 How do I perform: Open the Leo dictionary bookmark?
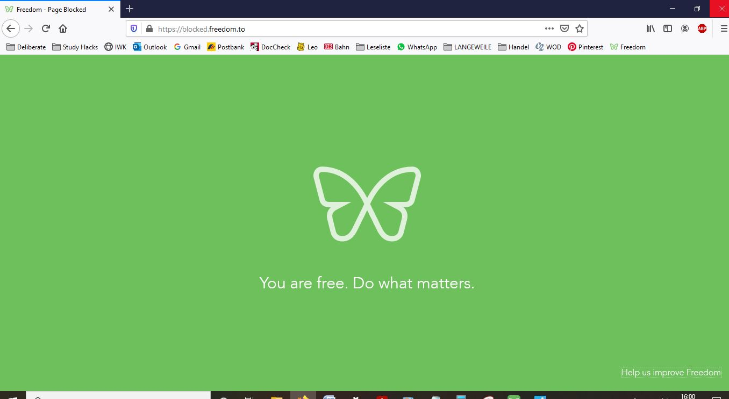tap(307, 47)
